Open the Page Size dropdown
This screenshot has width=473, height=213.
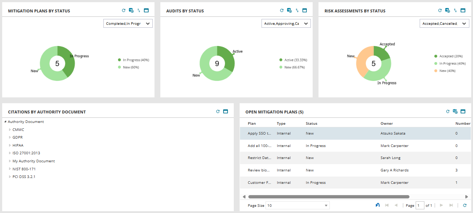click(325, 205)
